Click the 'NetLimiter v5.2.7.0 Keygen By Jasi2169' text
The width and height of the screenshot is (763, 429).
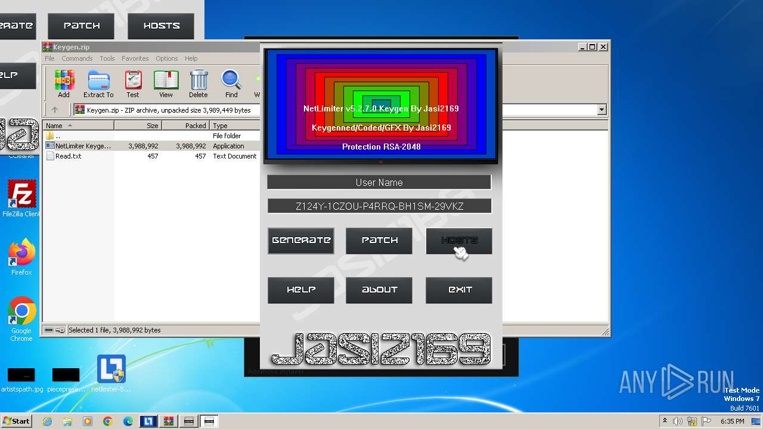(x=381, y=108)
